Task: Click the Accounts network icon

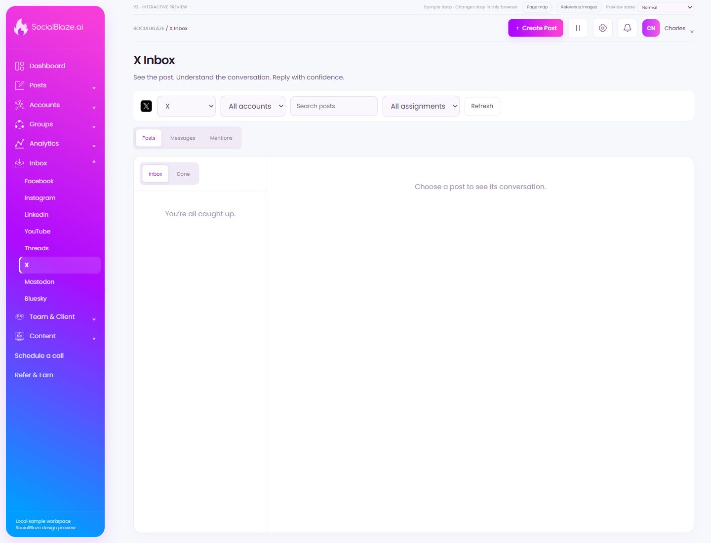Action: [x=20, y=105]
